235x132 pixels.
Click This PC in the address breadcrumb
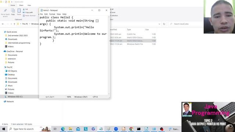[25, 24]
